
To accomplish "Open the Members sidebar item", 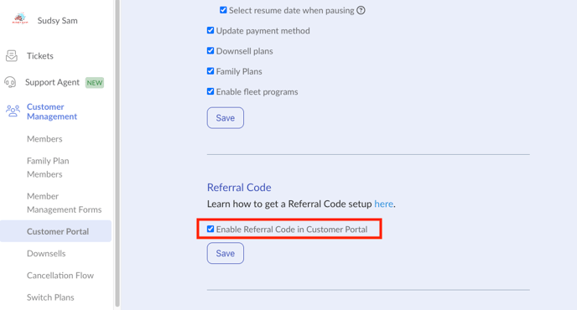I will (x=44, y=138).
